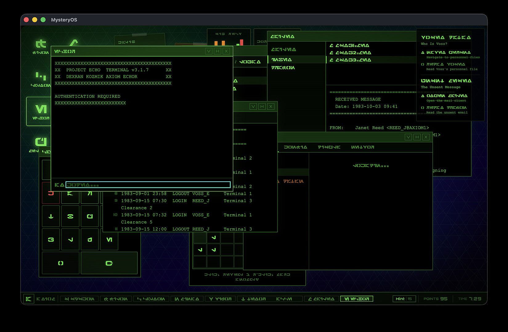
Task: Select mail message number 2 in the list
Action: tap(350, 53)
